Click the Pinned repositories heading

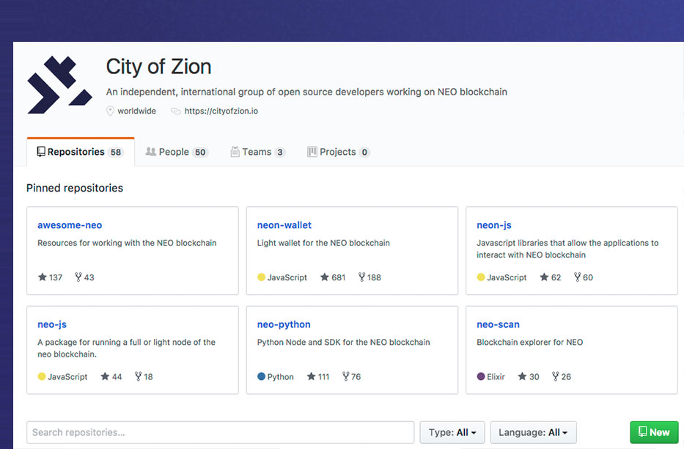point(75,188)
